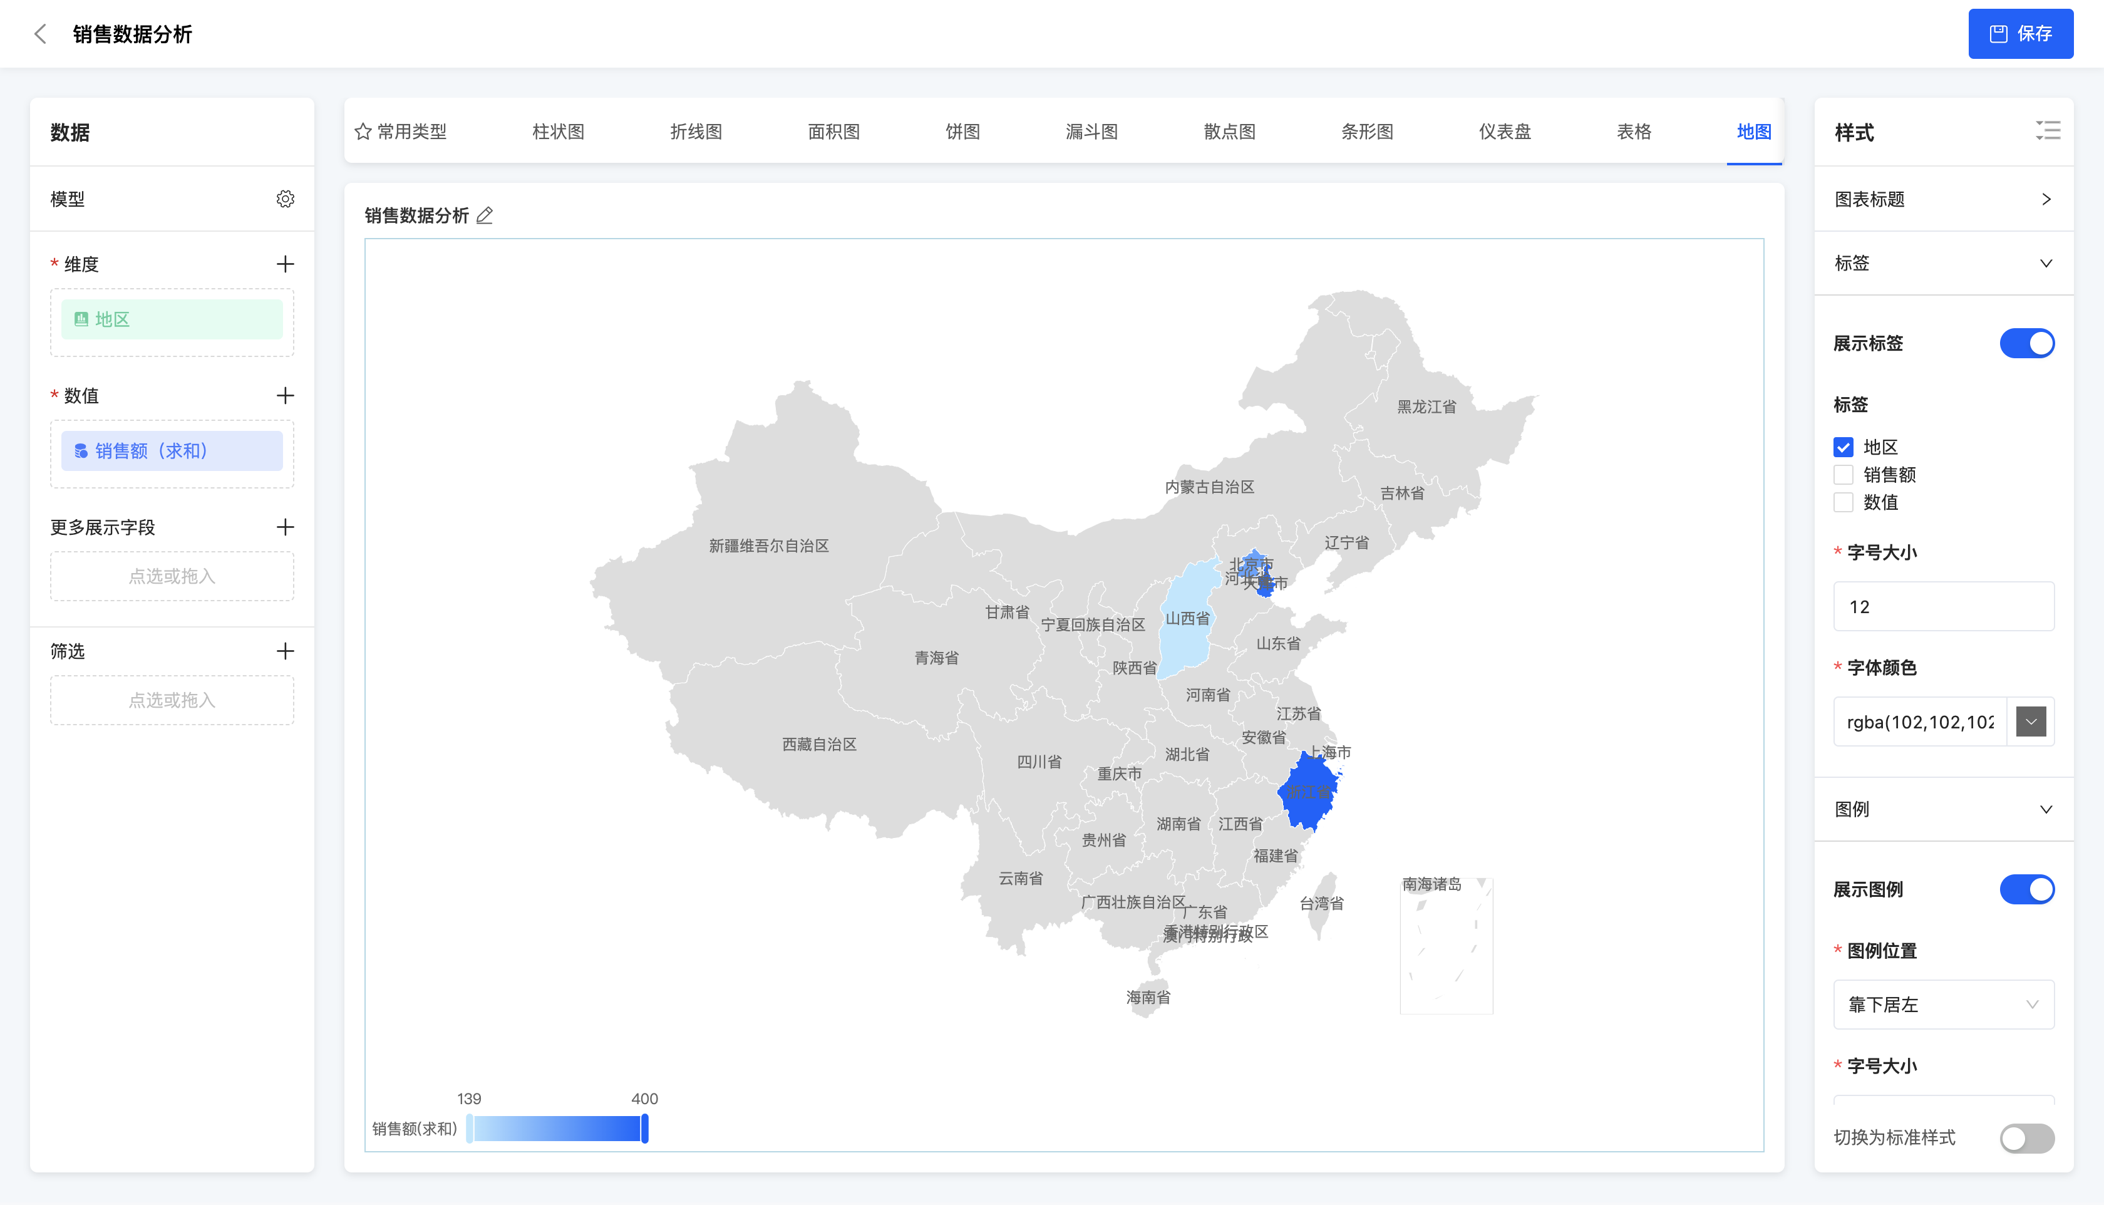Add a value field with plus icon

[286, 396]
